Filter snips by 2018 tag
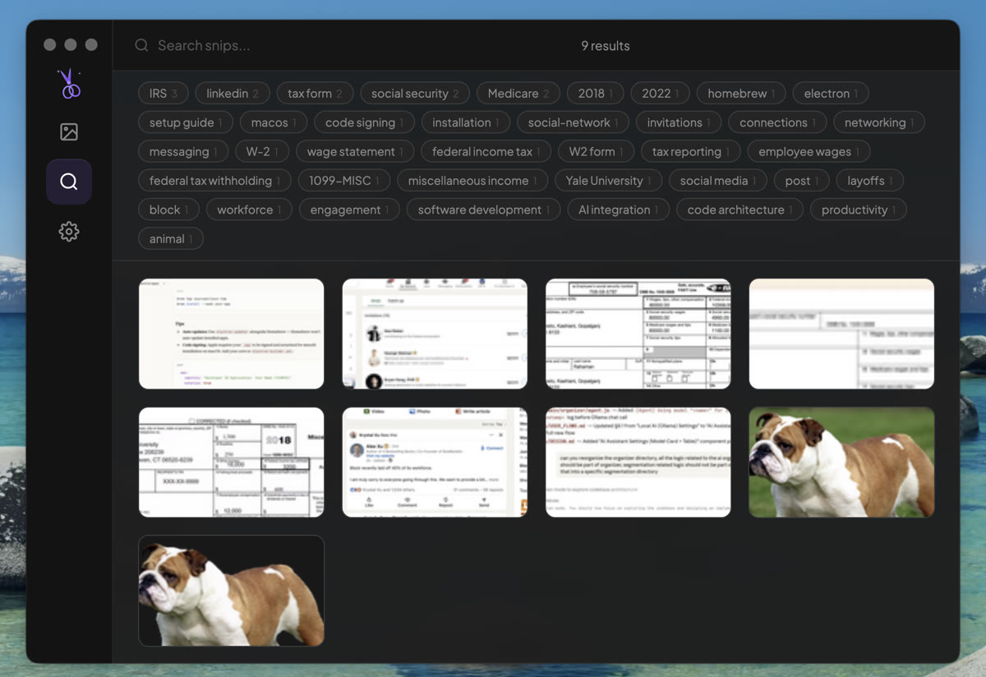986x677 pixels. pos(596,94)
